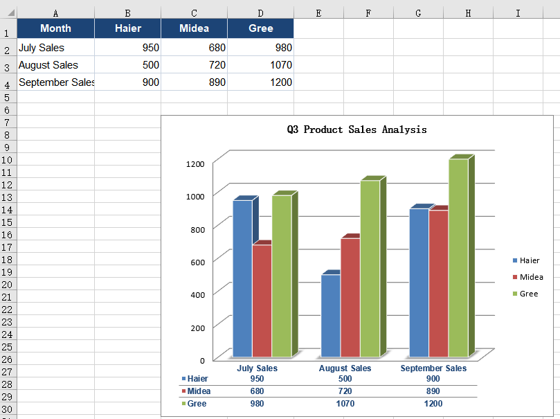Select table cell with value 500

point(127,64)
